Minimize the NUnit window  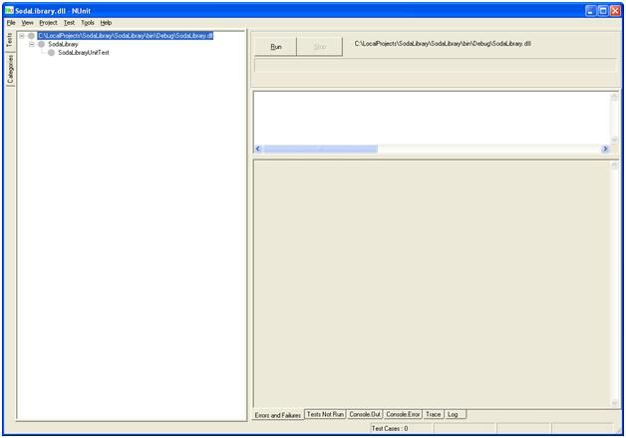coord(590,11)
